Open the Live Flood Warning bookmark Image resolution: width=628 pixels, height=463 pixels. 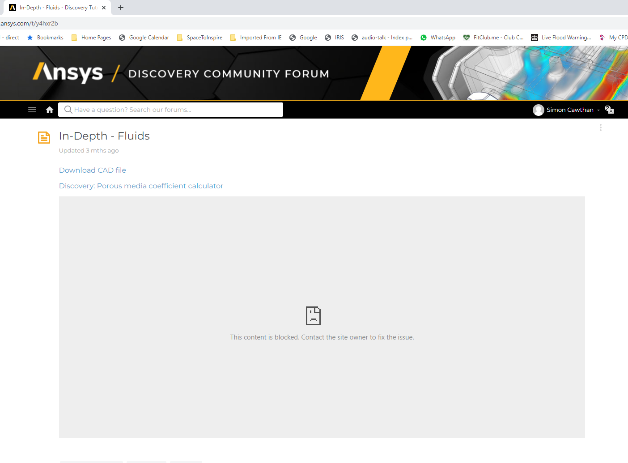[x=561, y=38]
